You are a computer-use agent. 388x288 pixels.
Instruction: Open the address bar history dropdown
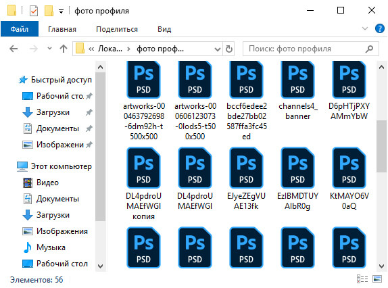tap(217, 49)
